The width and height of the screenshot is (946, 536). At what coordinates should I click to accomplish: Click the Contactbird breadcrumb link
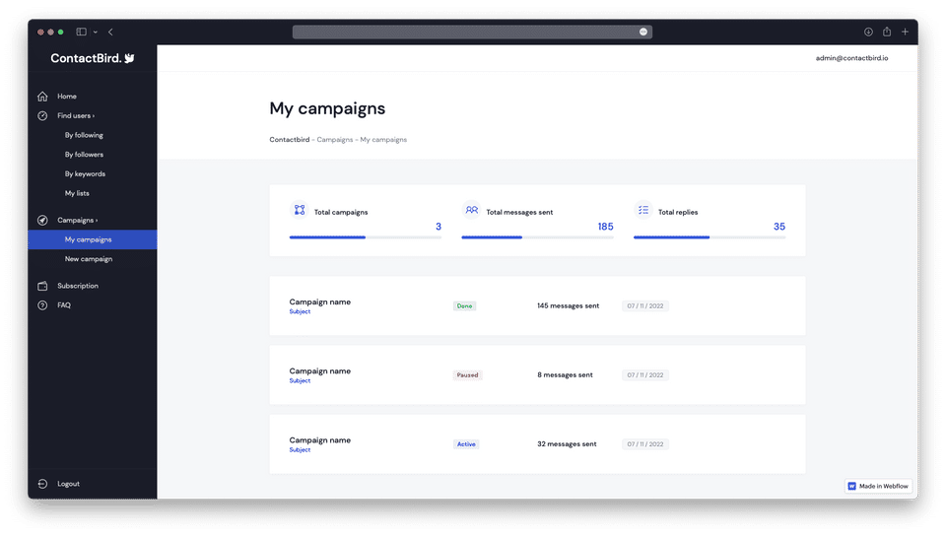[290, 140]
